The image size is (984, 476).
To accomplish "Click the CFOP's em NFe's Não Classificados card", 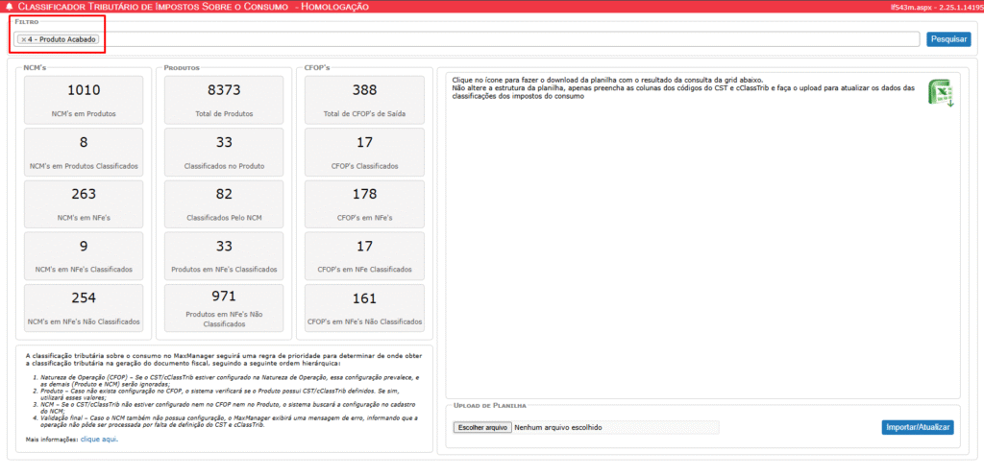I will click(364, 307).
